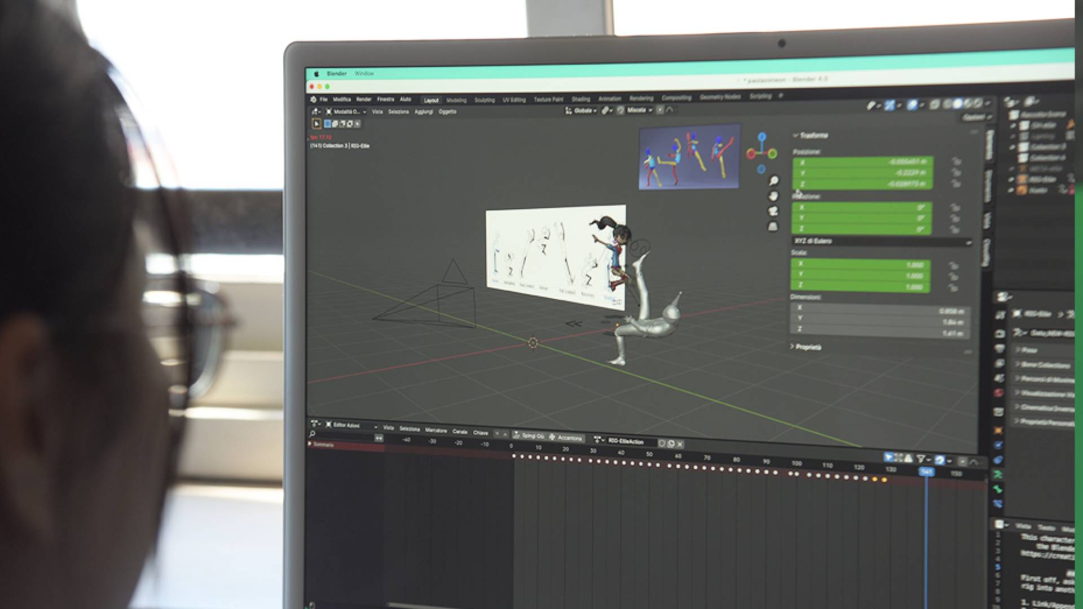Click blue playhead at frame 141
This screenshot has width=1083, height=609.
[x=926, y=471]
